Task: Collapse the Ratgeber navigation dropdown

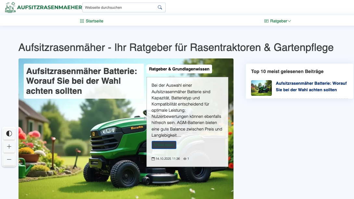Action: (289, 21)
